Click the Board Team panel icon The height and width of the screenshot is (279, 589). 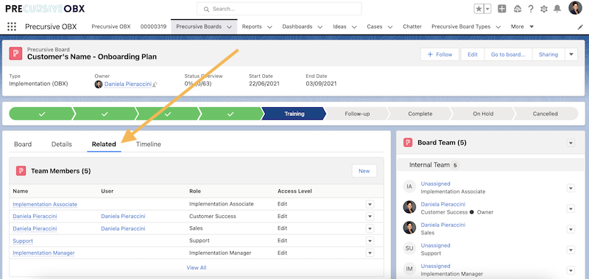[x=408, y=142]
